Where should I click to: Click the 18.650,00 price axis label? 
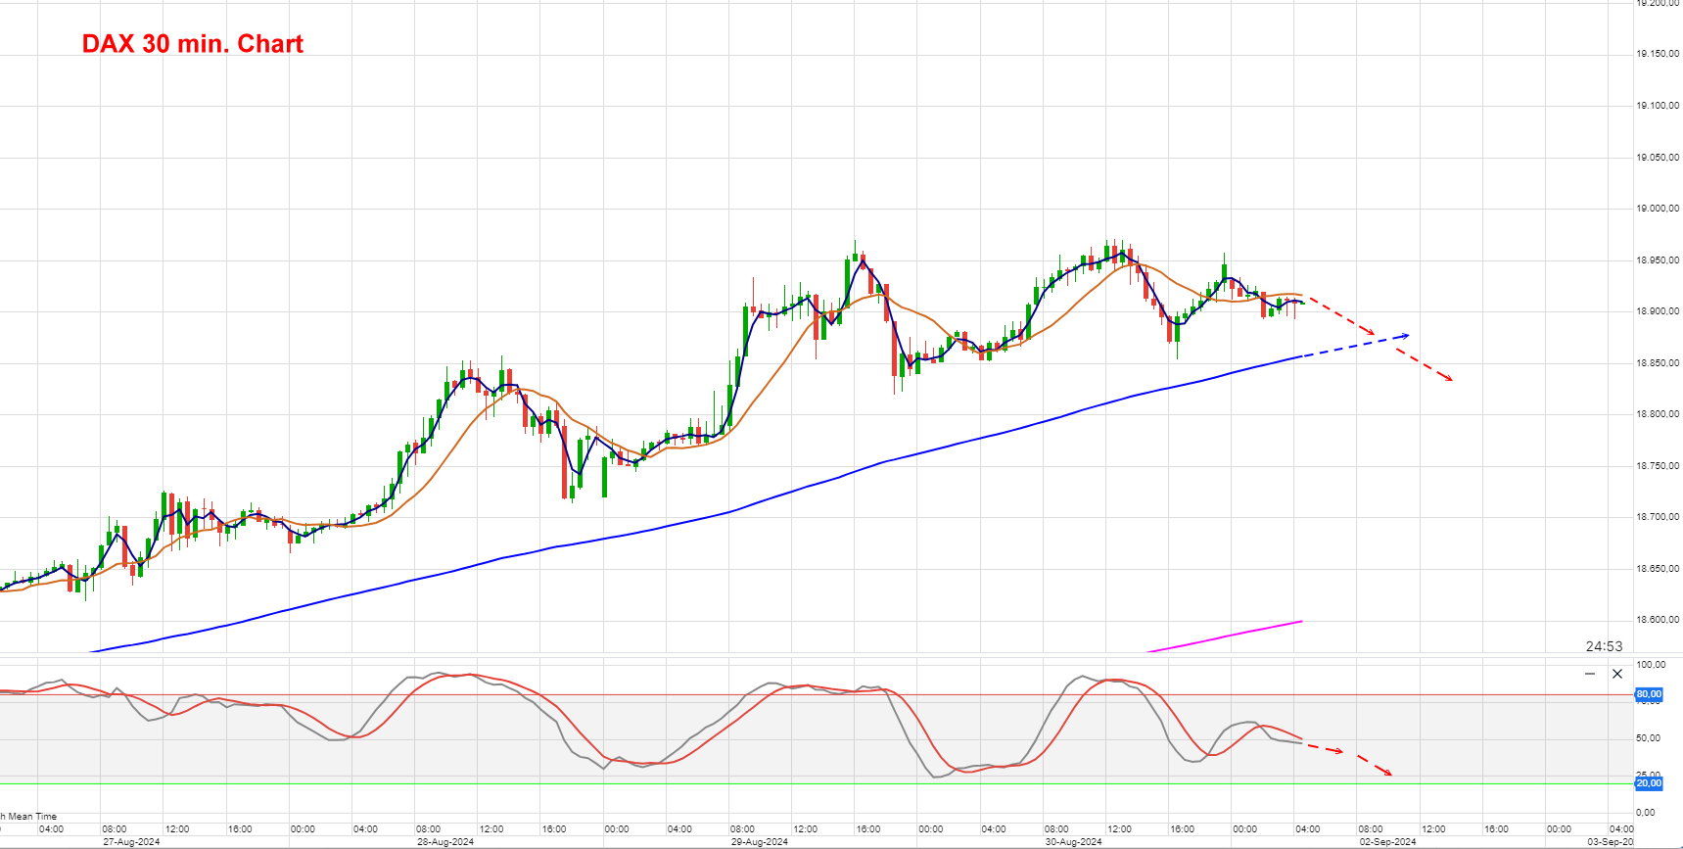click(x=1658, y=569)
